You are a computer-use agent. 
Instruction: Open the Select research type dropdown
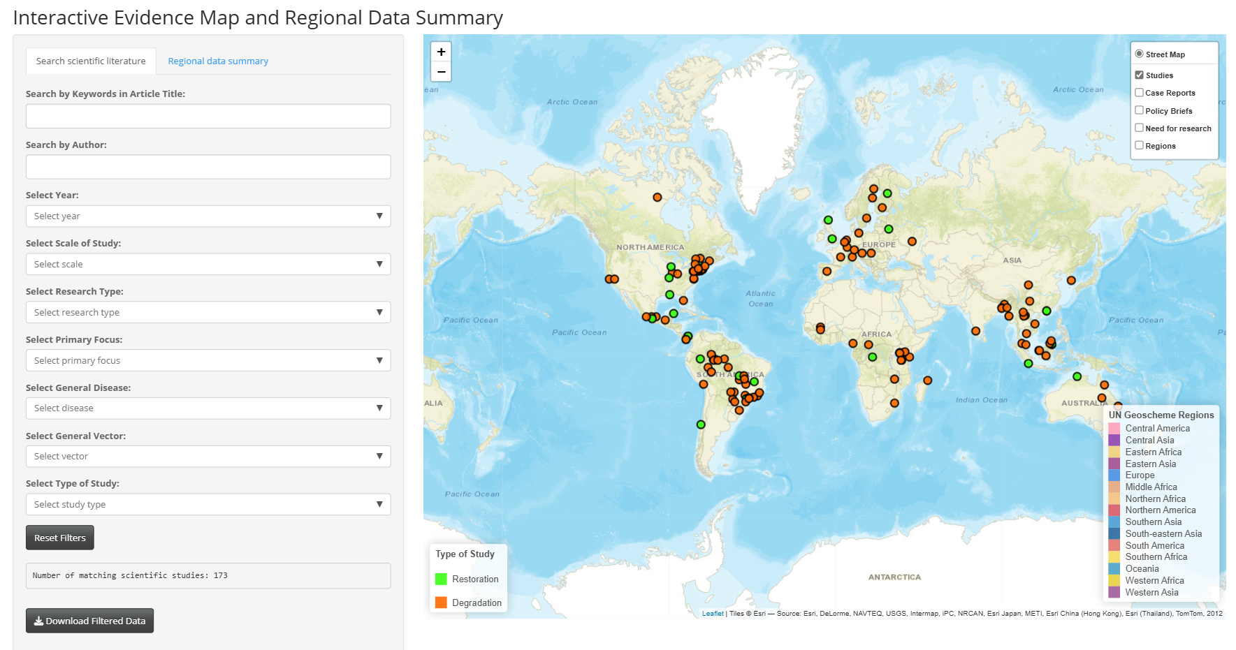[208, 312]
